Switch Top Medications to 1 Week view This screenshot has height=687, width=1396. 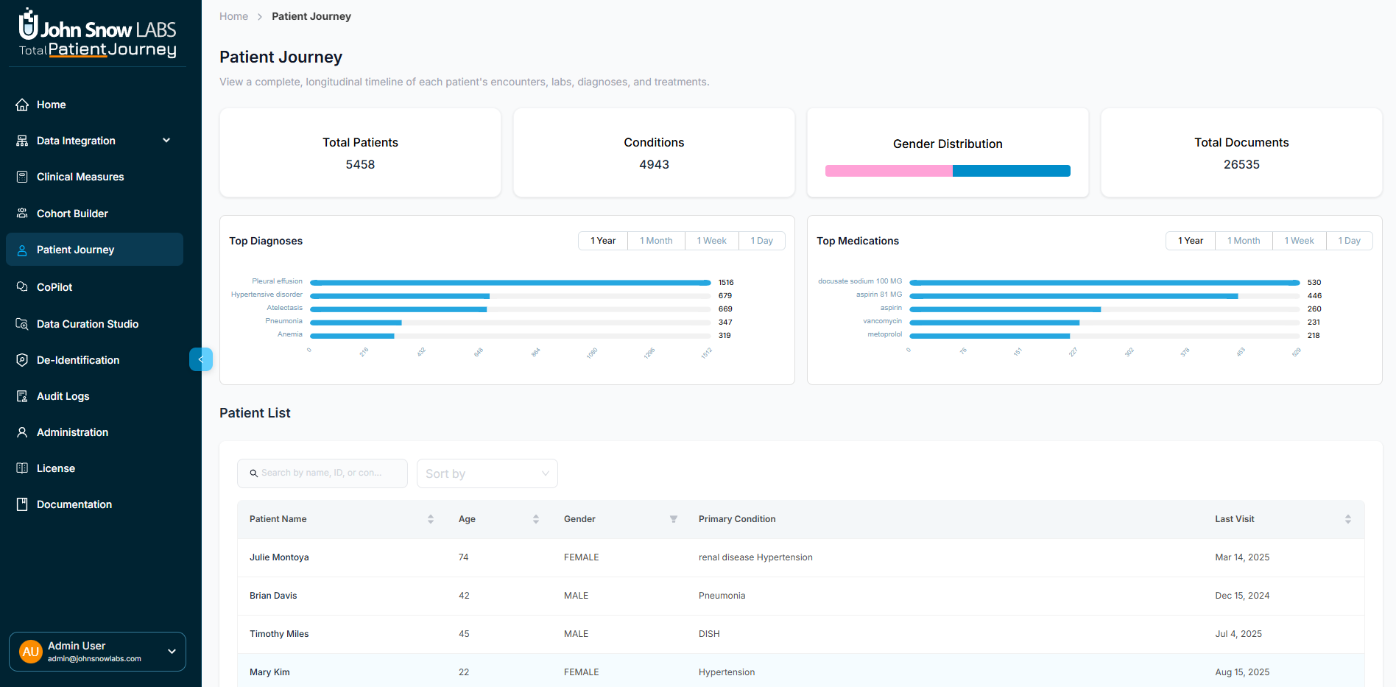tap(1298, 240)
